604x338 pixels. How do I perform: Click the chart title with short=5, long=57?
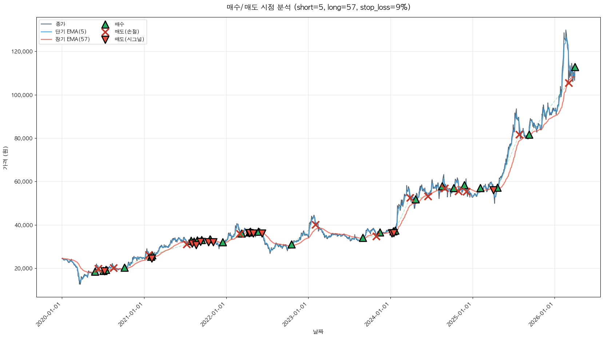[x=318, y=7]
